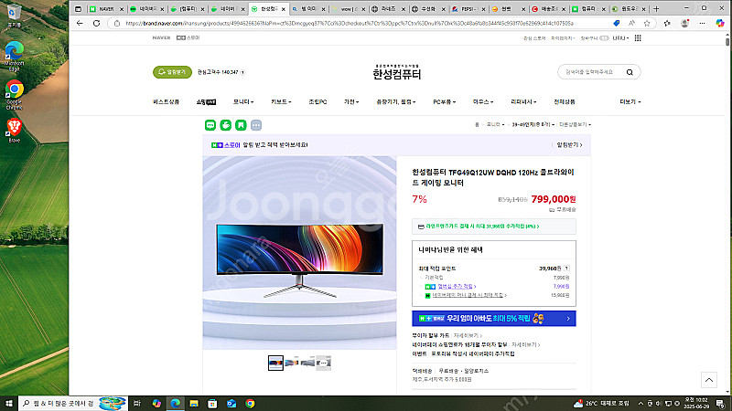Click the blue shopping tag icon in address bar

coord(616,24)
